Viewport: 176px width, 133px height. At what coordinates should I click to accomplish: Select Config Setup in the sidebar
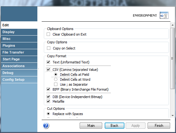click(x=19, y=79)
